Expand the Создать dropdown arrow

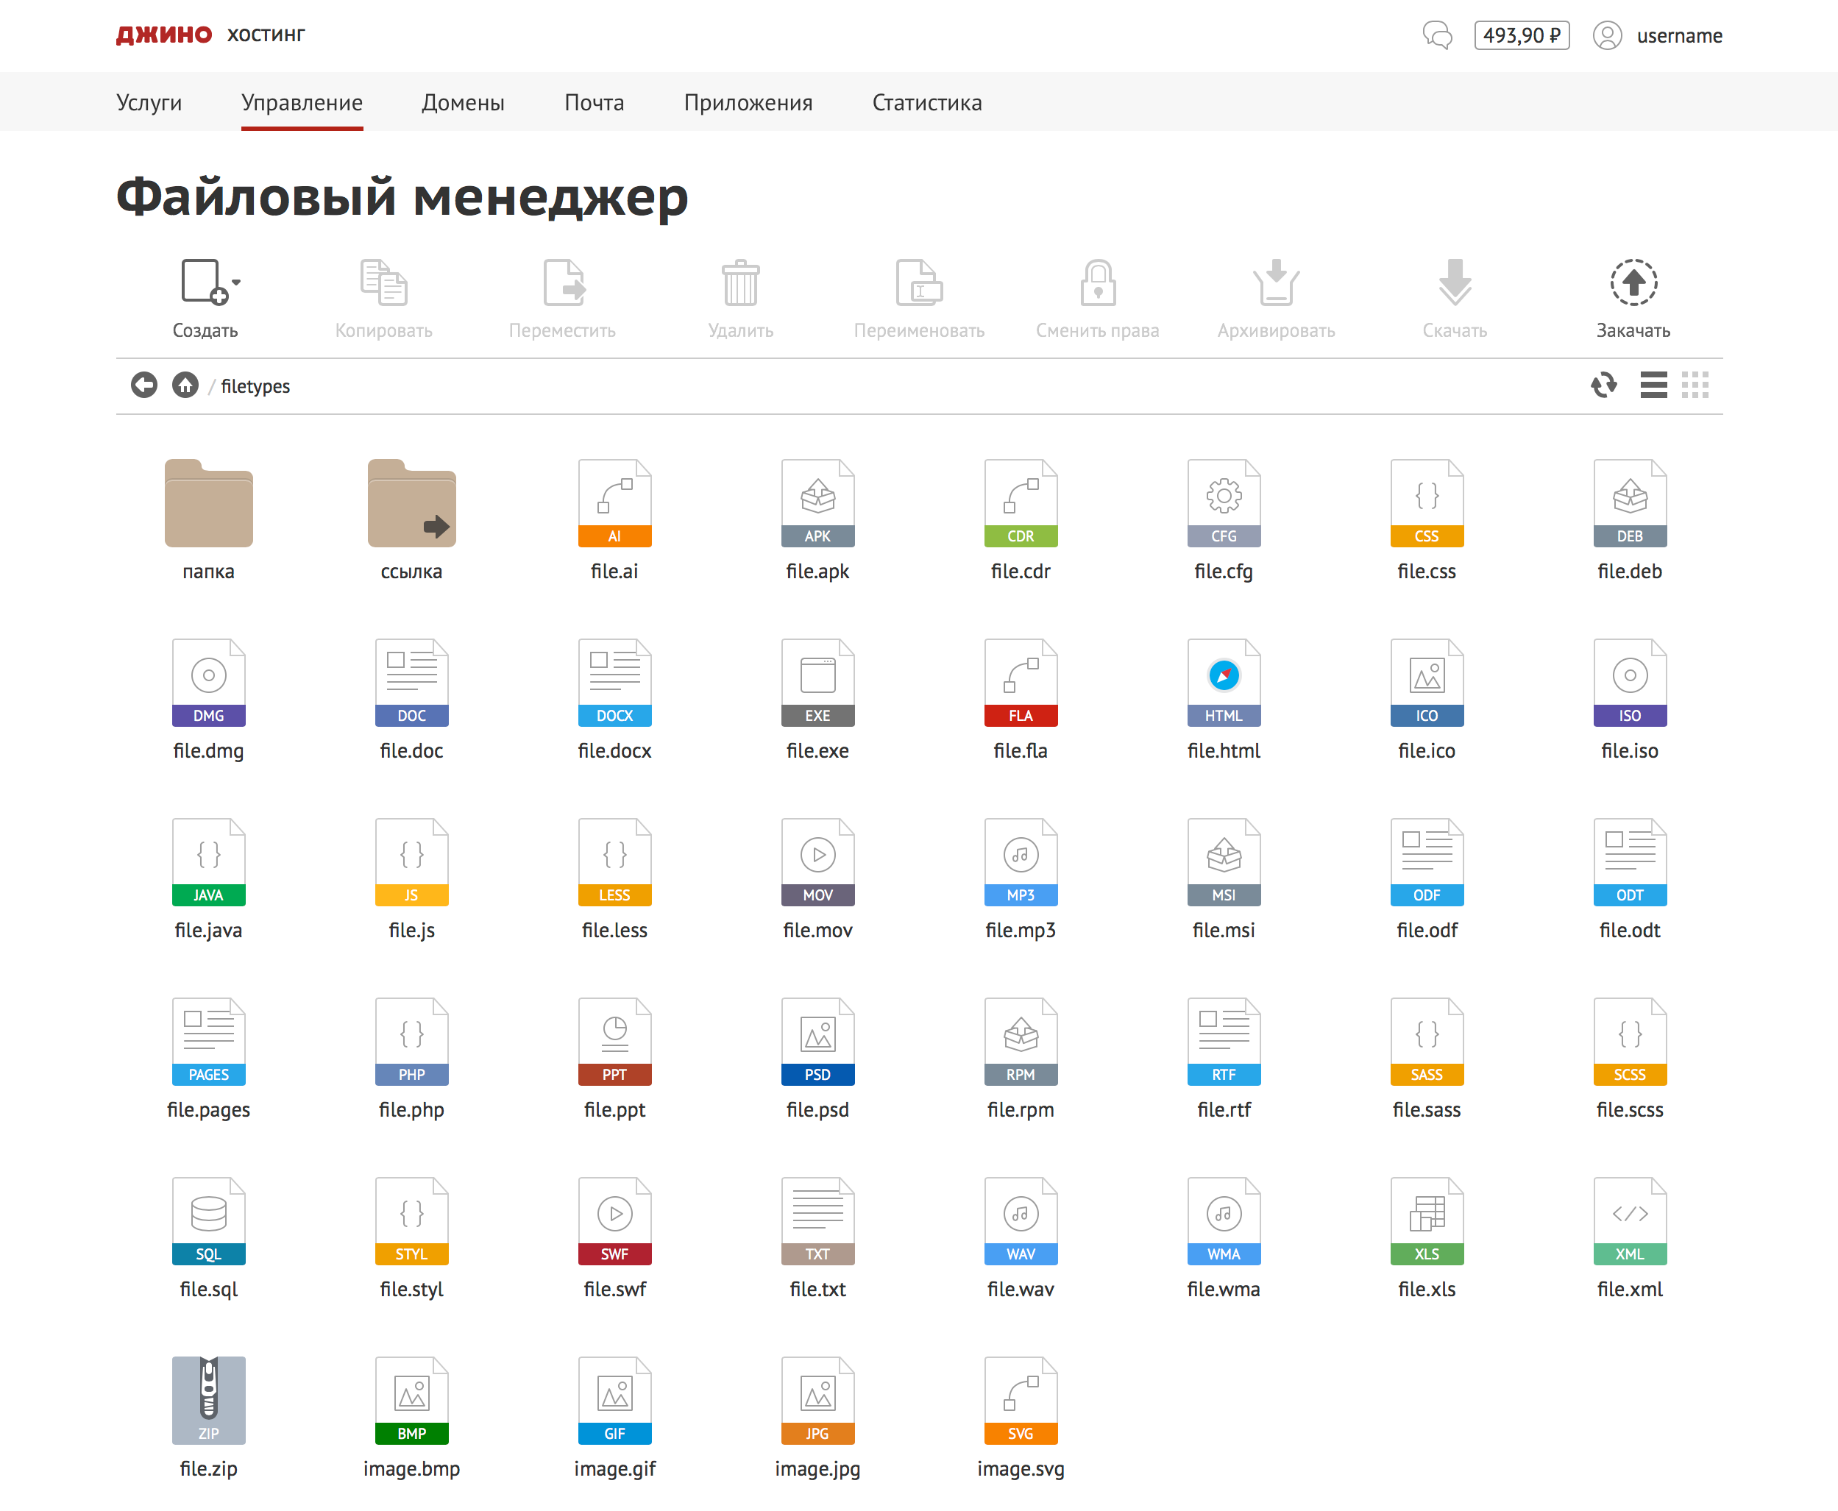(x=236, y=282)
